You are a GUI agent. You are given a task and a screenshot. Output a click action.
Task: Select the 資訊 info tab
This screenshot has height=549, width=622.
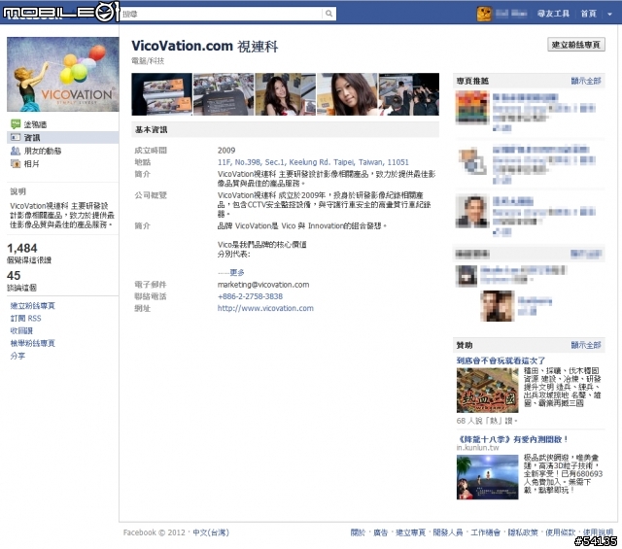click(x=63, y=138)
